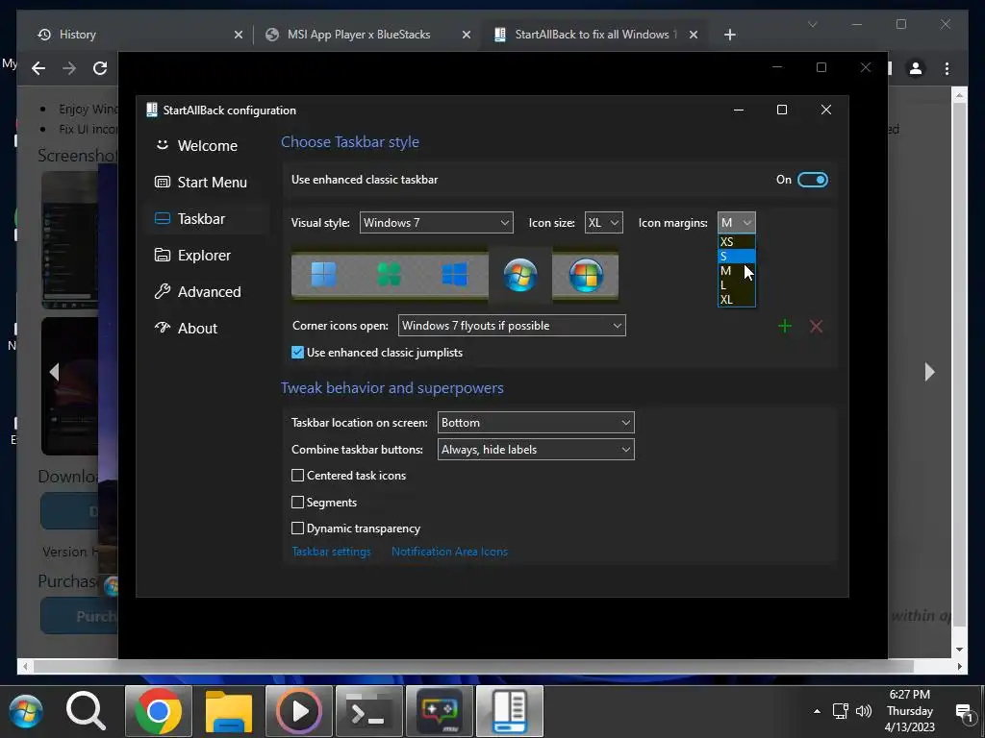The image size is (985, 738).
Task: Select the Windows 11 start orb style
Action: (x=323, y=275)
